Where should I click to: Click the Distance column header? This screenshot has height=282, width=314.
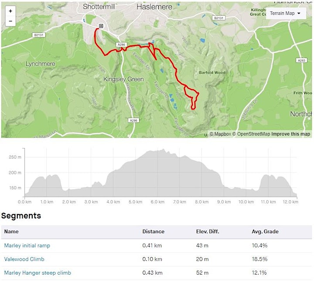coord(154,231)
